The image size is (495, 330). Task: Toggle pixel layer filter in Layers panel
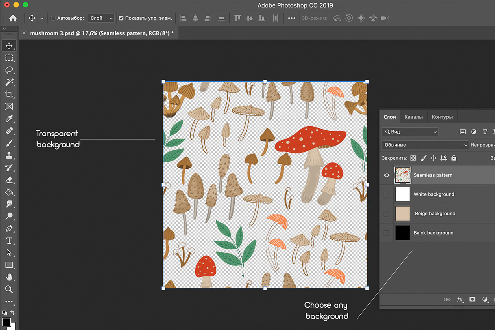coord(463,132)
